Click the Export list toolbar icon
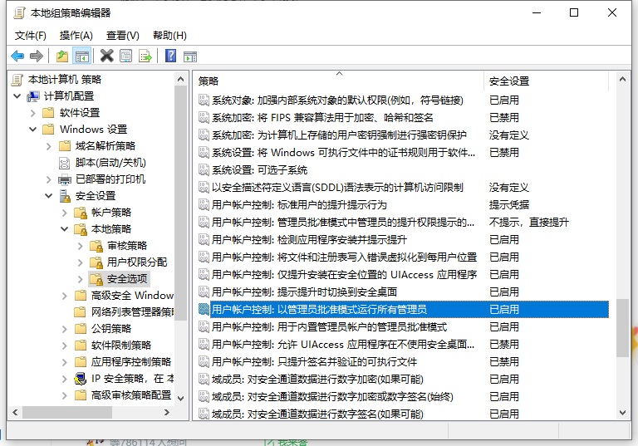 pos(145,56)
